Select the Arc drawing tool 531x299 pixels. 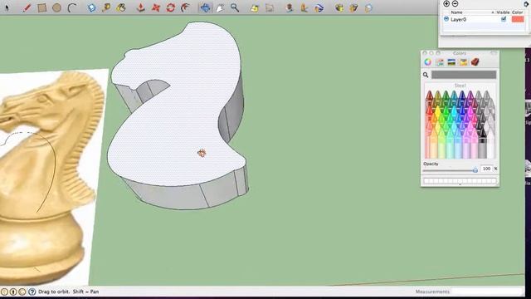[x=71, y=7]
